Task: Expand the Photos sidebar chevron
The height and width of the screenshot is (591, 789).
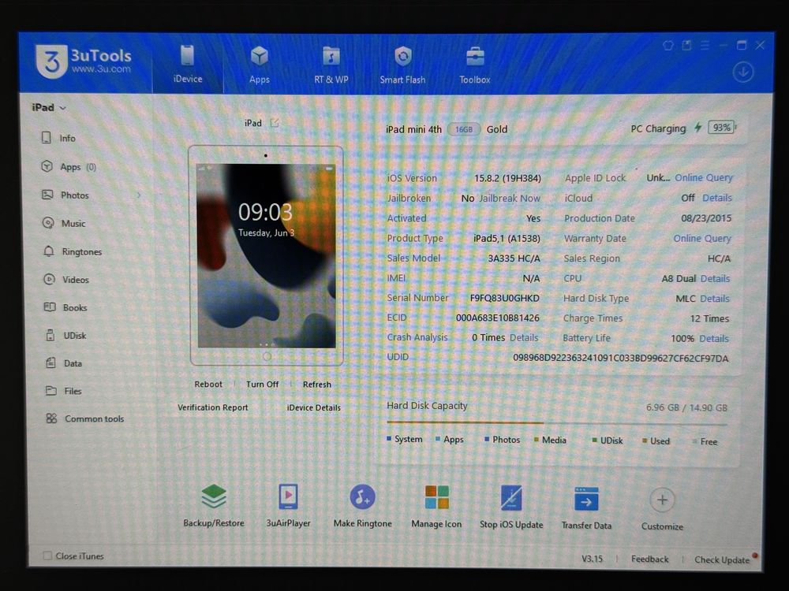Action: (x=139, y=195)
